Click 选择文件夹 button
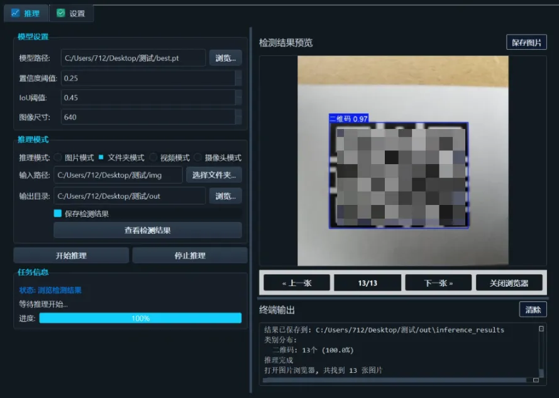The height and width of the screenshot is (398, 559). (214, 175)
